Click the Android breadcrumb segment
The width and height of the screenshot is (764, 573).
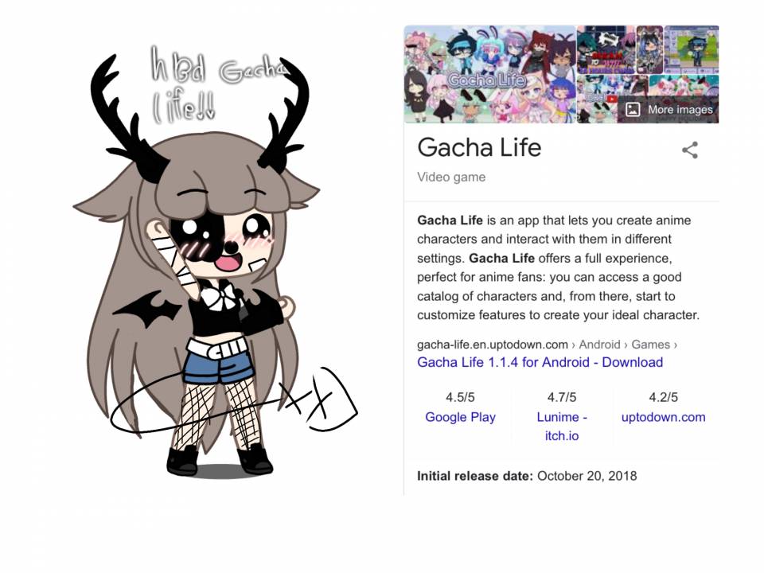pos(599,345)
